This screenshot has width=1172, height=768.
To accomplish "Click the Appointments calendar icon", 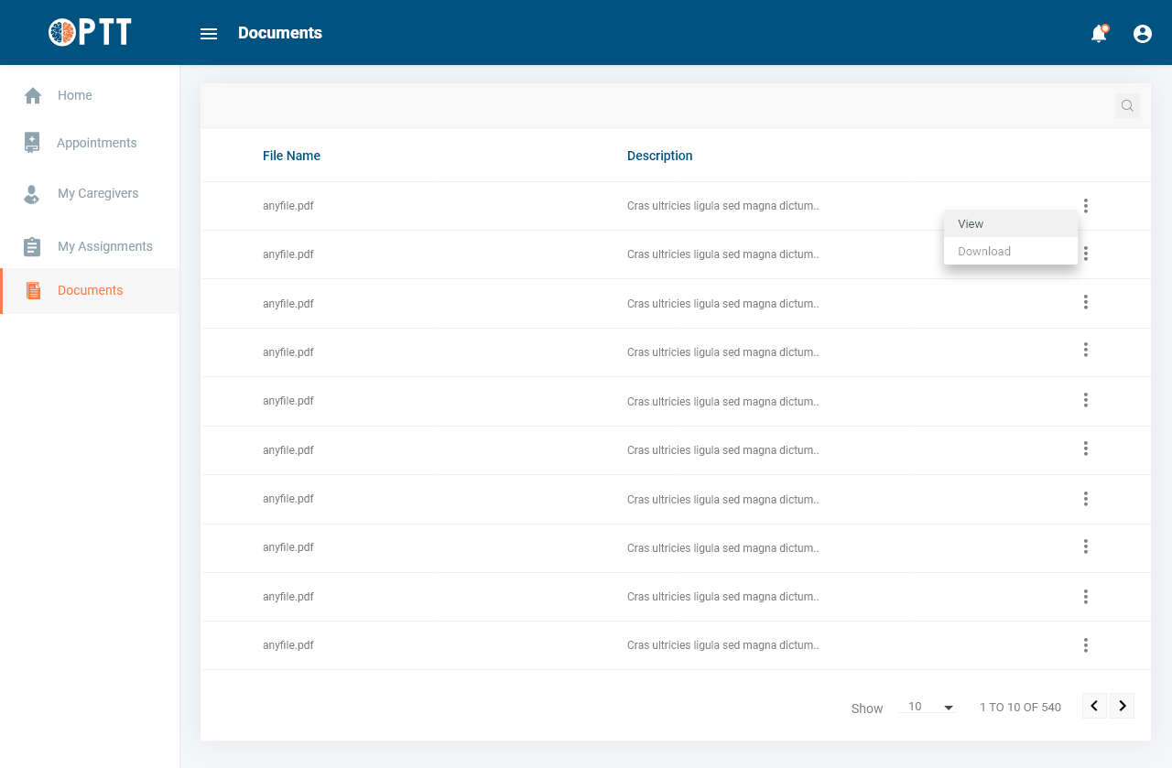I will [x=32, y=143].
